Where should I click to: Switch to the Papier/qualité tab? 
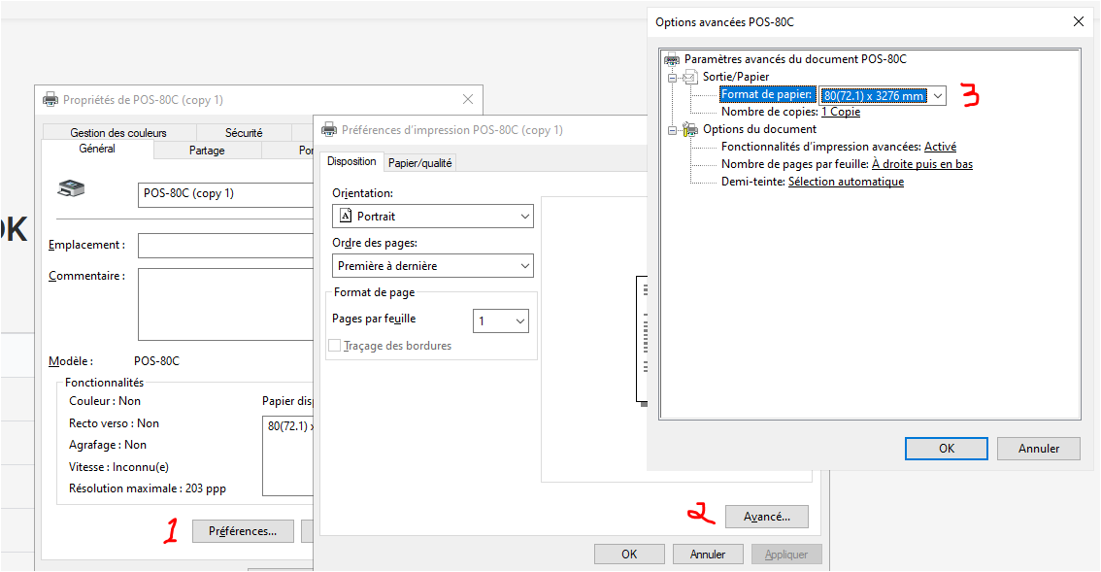coord(419,163)
